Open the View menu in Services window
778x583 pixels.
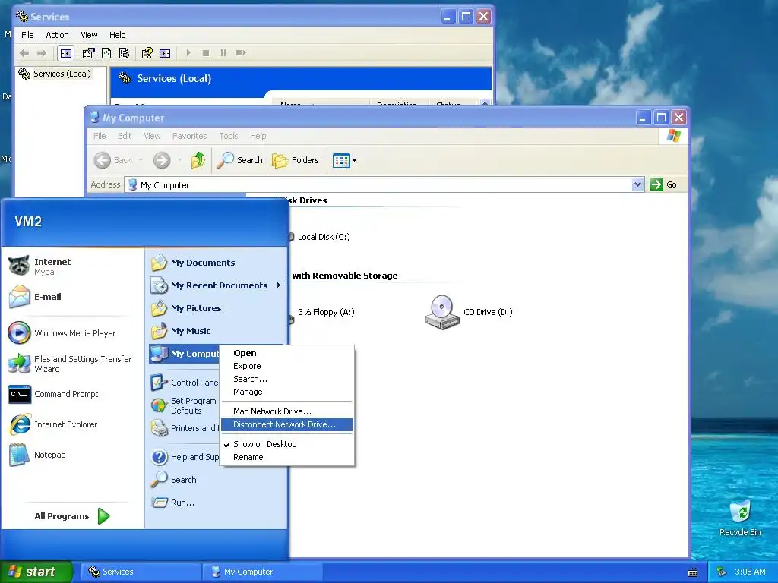[x=89, y=35]
